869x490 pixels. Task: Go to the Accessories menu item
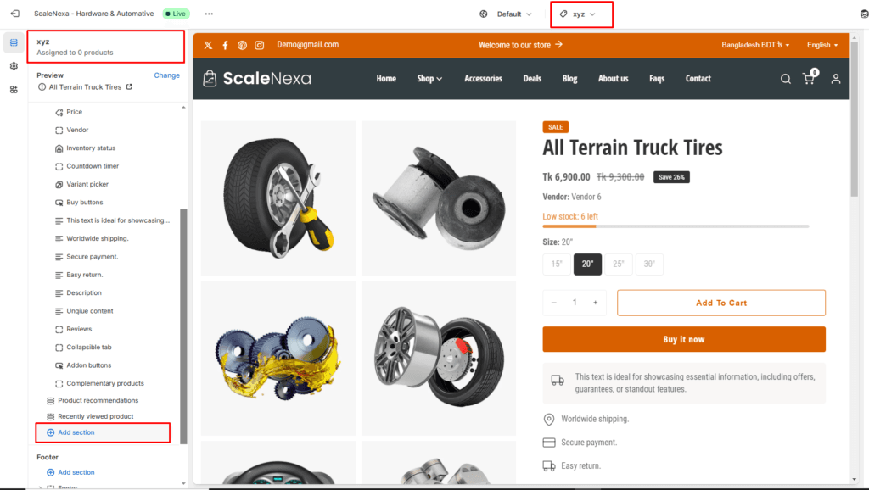[483, 79]
